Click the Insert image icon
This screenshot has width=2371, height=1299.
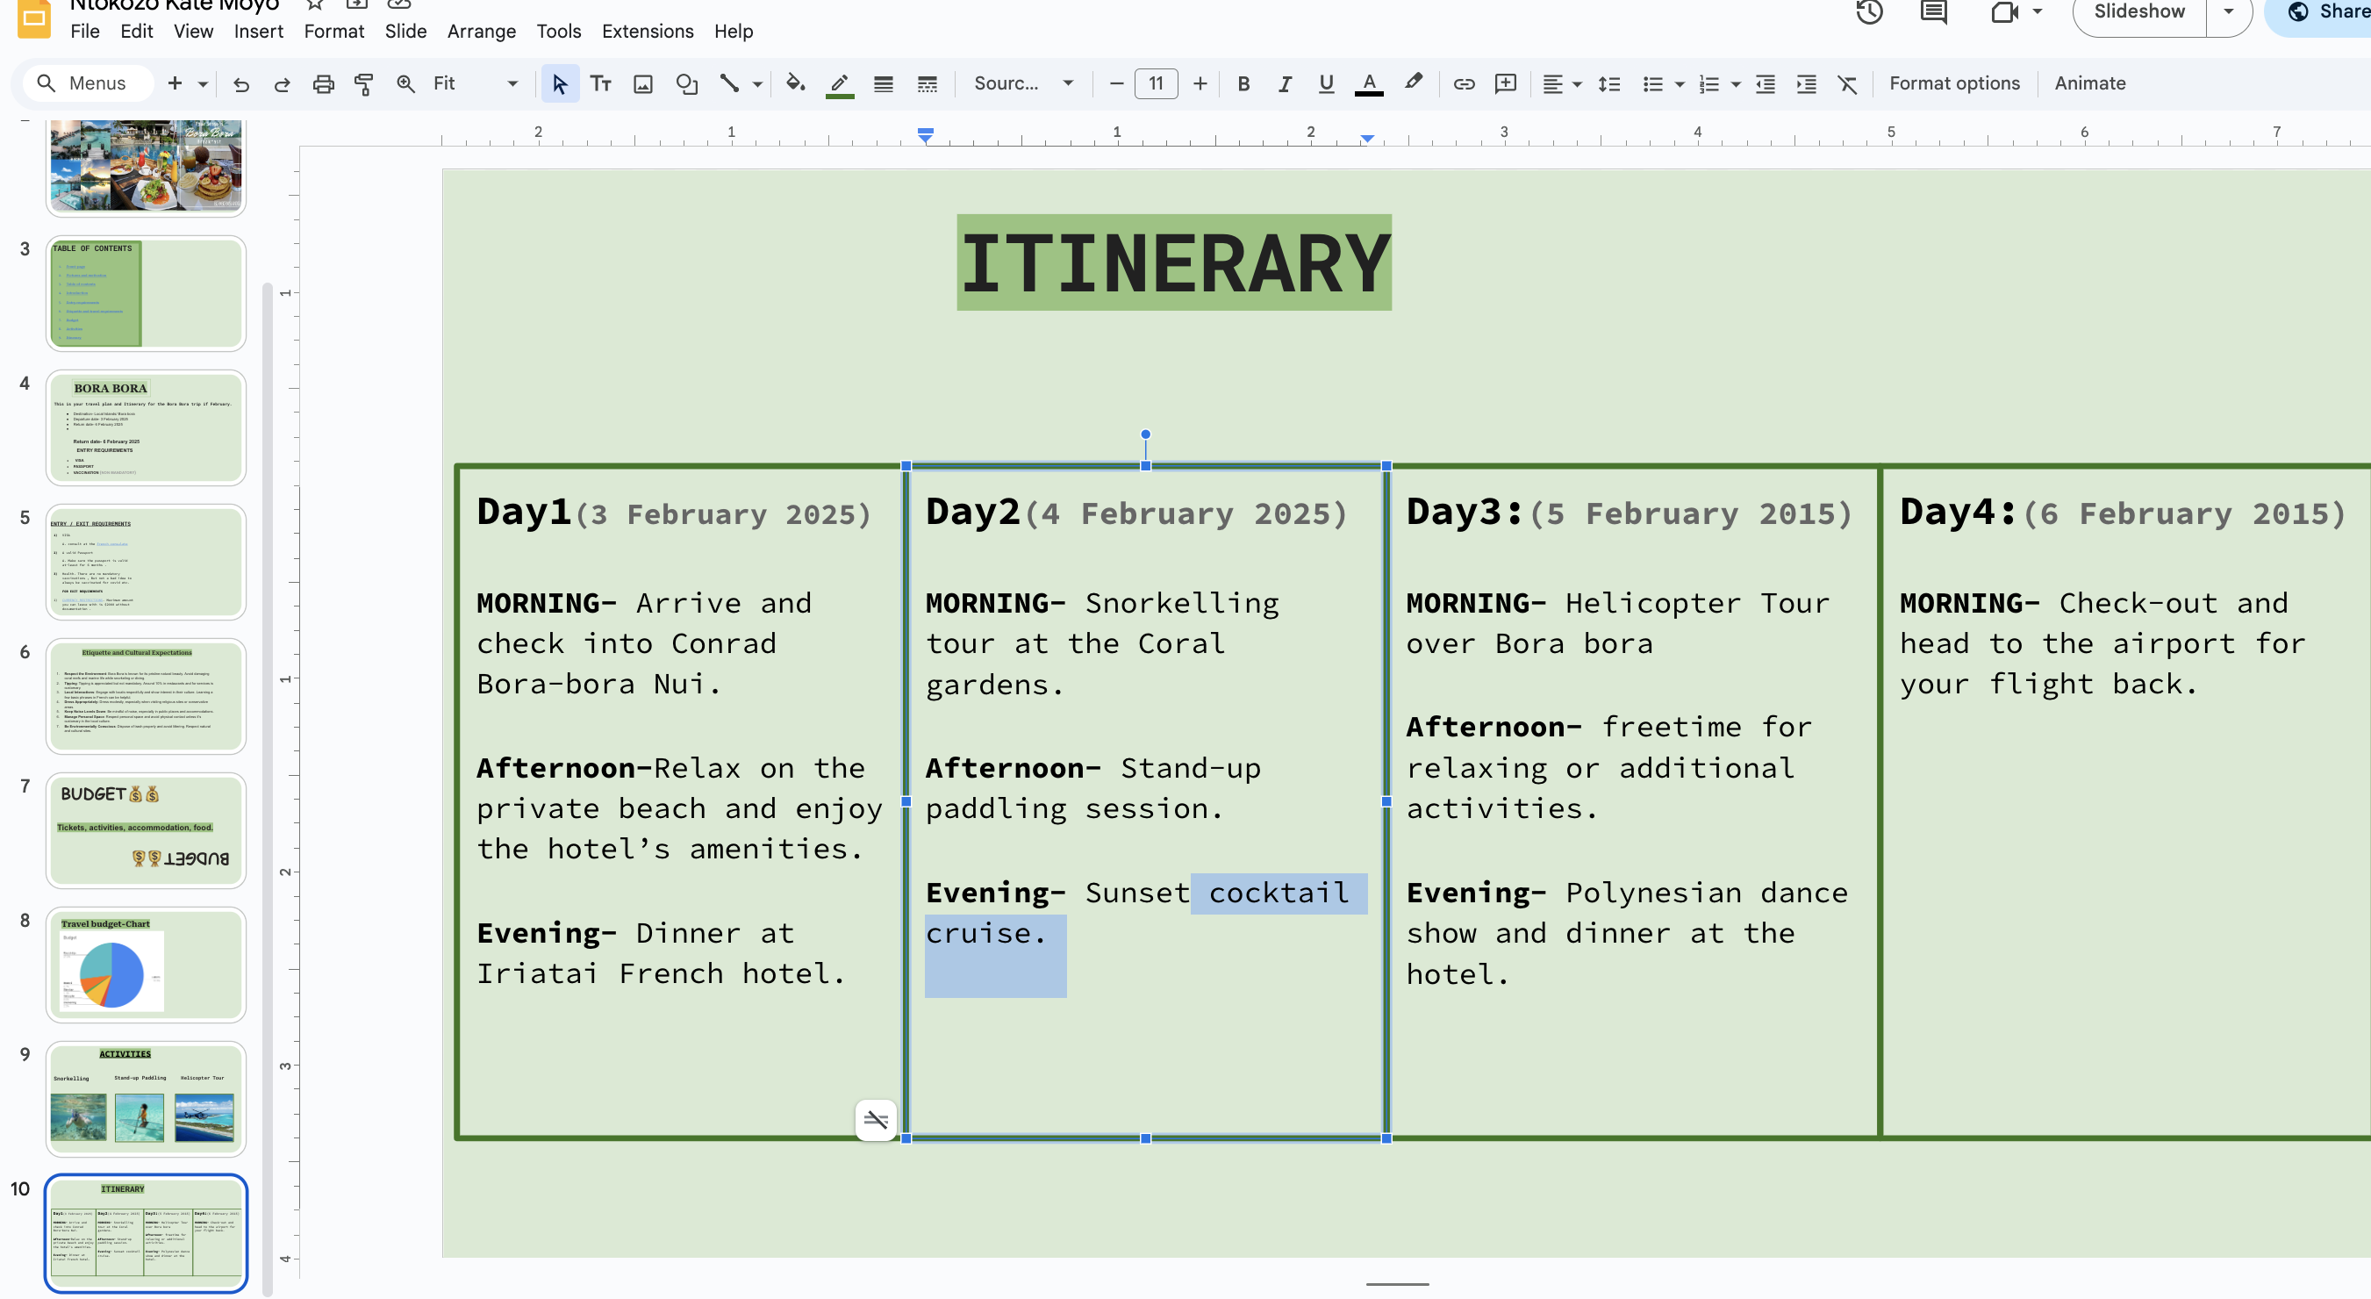(642, 83)
